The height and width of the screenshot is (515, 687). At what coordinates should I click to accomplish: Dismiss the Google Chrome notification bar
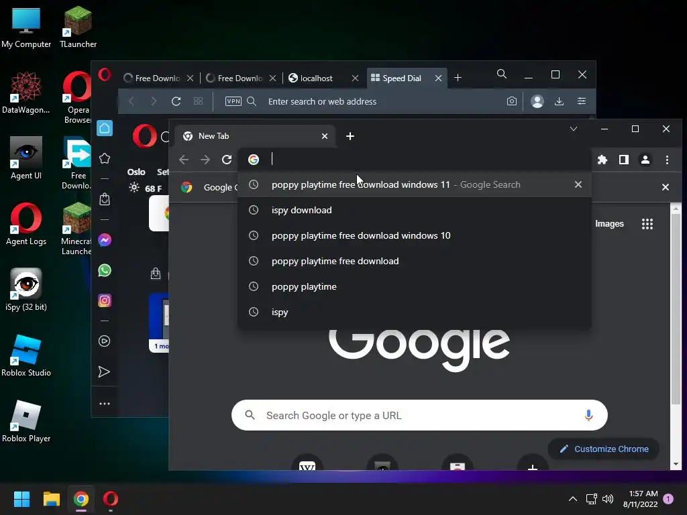point(665,188)
